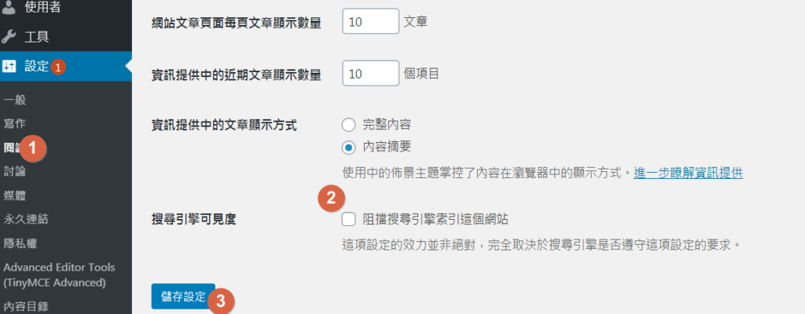Go to the 寫作 settings page
The width and height of the screenshot is (805, 314).
(x=15, y=123)
